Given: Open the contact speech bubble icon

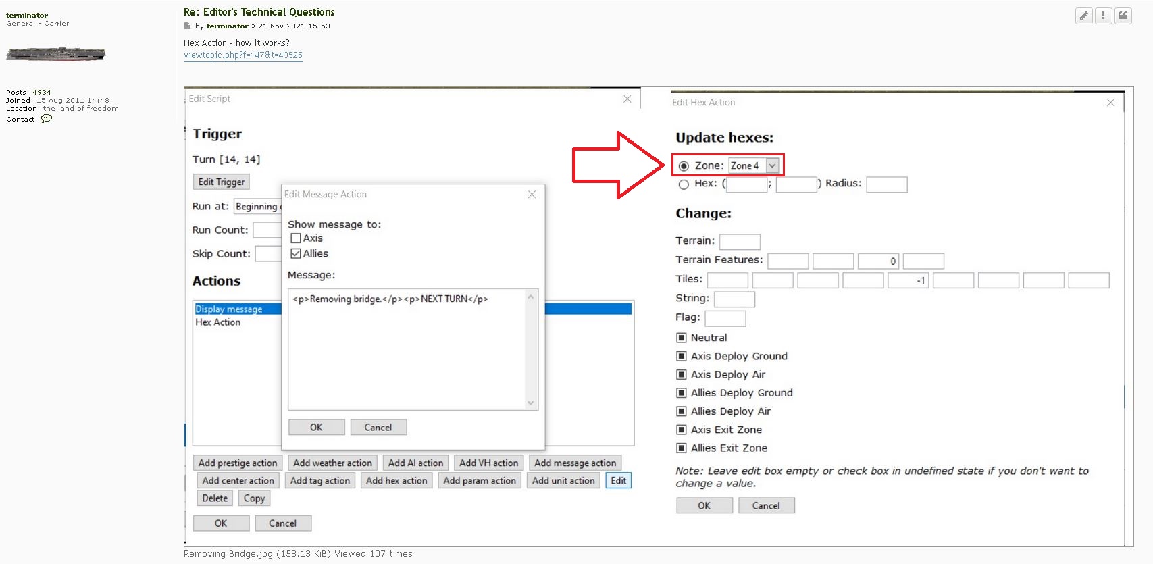Looking at the screenshot, I should 47,119.
